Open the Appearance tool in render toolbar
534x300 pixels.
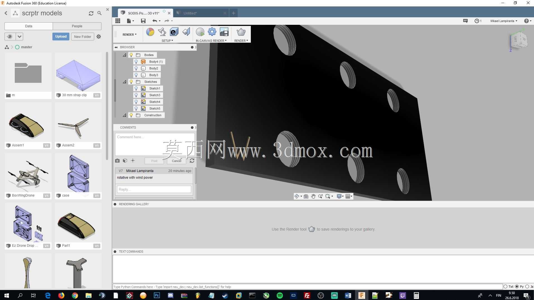tap(150, 32)
